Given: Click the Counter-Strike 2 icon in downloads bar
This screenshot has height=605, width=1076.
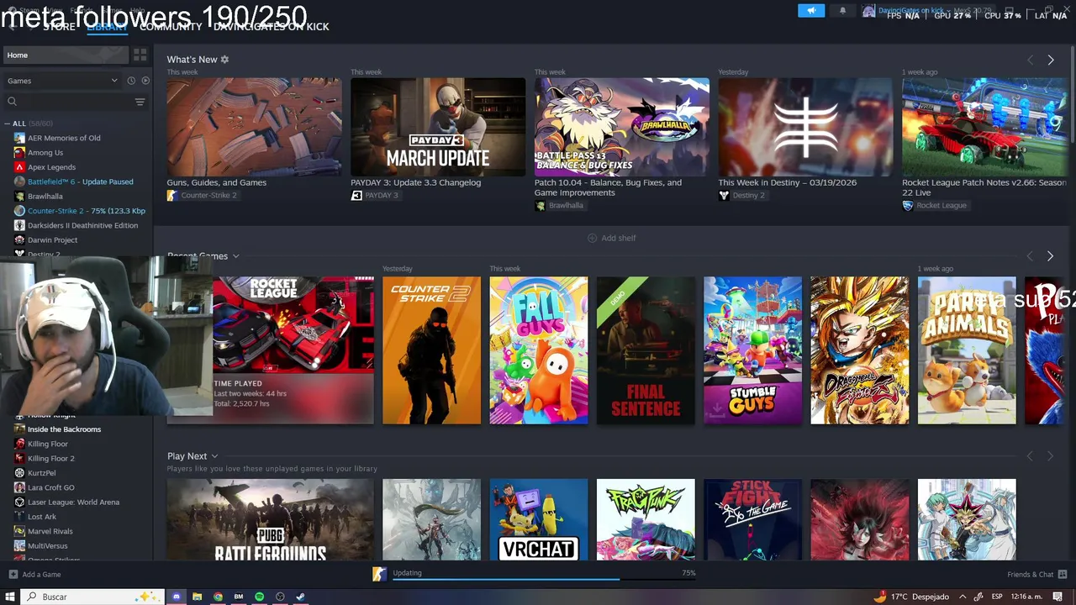Looking at the screenshot, I should point(379,574).
